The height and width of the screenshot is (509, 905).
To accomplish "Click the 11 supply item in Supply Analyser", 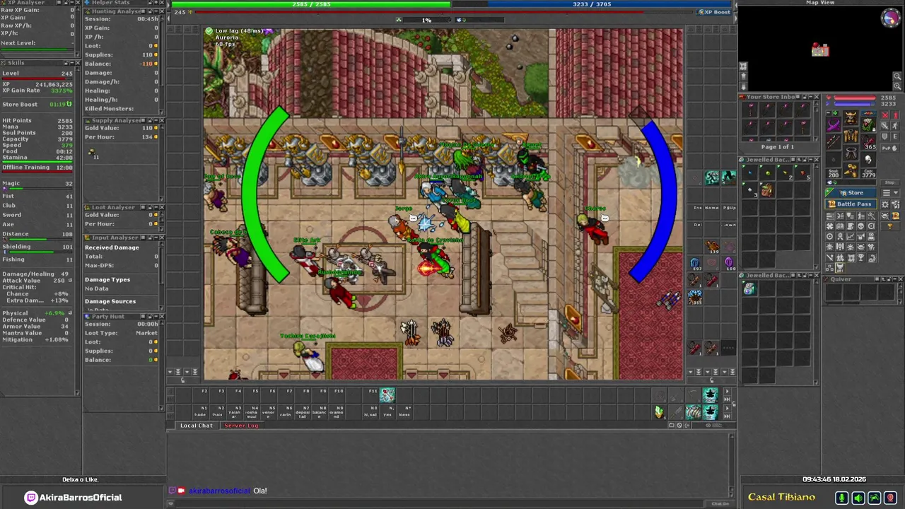I will click(92, 153).
